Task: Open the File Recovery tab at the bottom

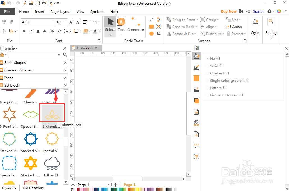Action: 33,188
